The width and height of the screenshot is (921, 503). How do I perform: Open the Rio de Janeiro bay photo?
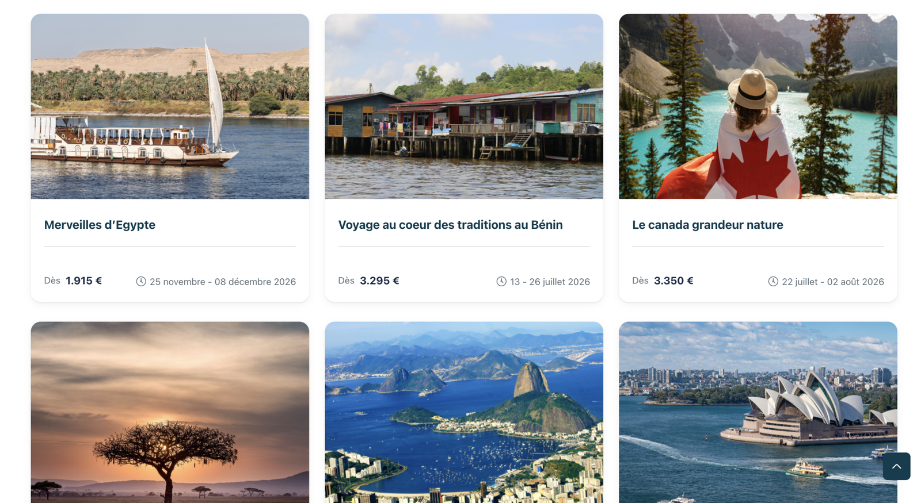coord(464,412)
